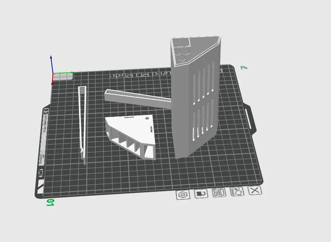Open plate settings via the hexagon icon
Viewport: 331px width, 242px height.
[x=183, y=195]
